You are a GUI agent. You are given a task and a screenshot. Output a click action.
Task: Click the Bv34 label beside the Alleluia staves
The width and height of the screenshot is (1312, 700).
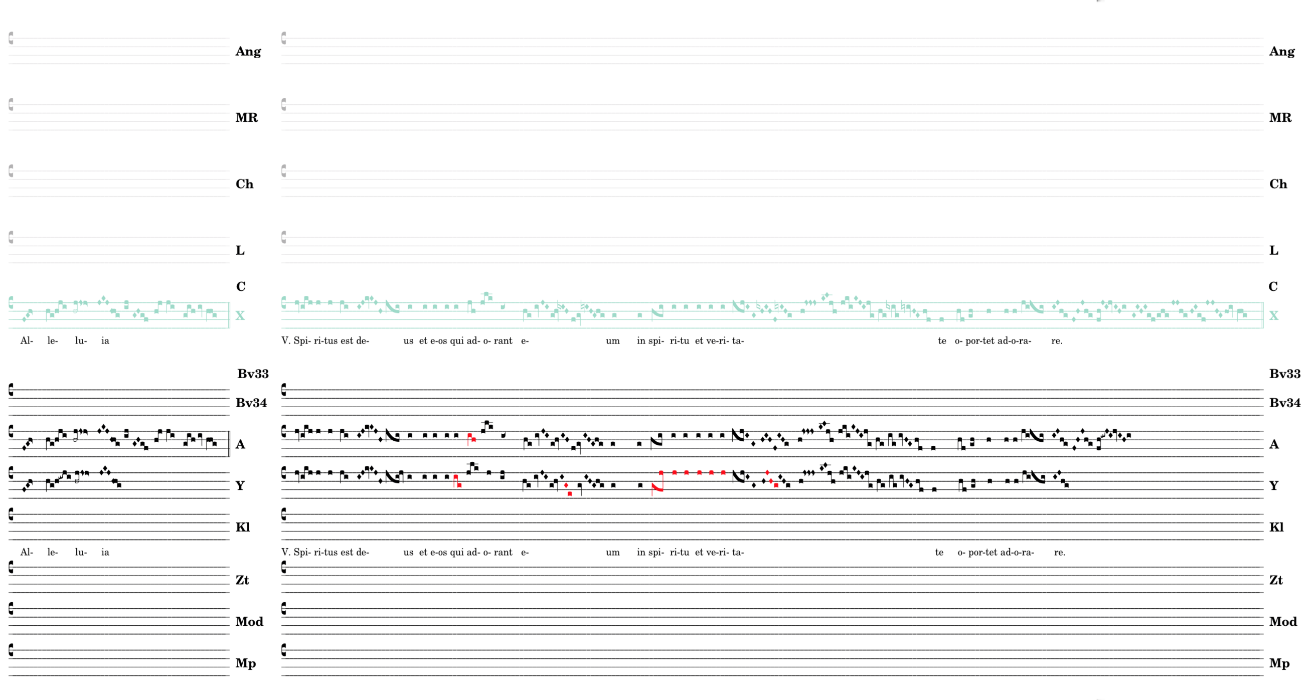251,403
